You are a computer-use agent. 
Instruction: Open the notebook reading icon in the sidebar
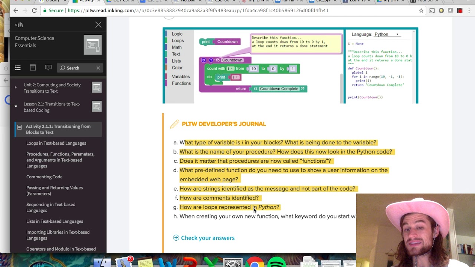33,67
